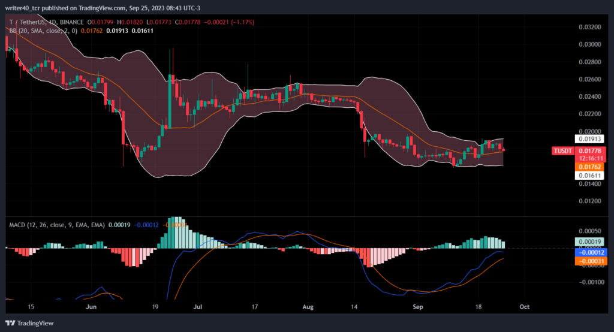This screenshot has height=332, width=614.
Task: Click the Aug date on time axis
Action: click(308, 307)
